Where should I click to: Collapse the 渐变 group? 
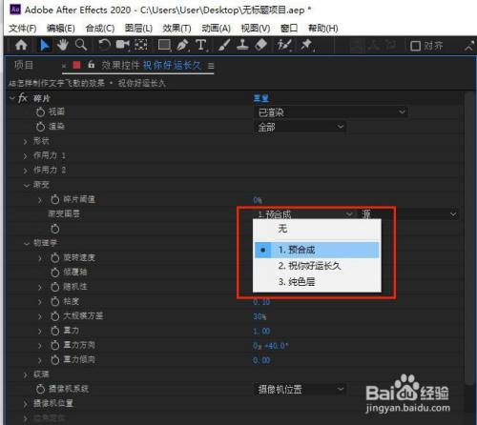[x=26, y=186]
